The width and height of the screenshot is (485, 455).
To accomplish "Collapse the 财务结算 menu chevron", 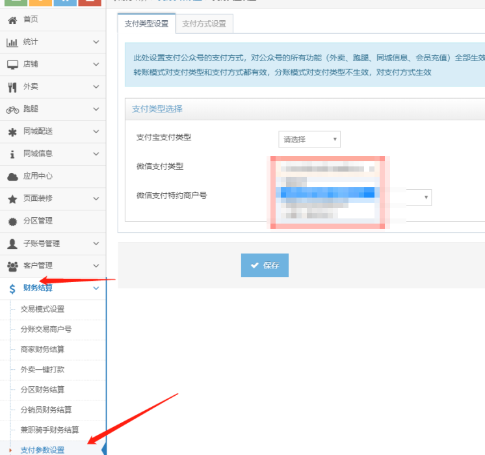I will point(96,289).
